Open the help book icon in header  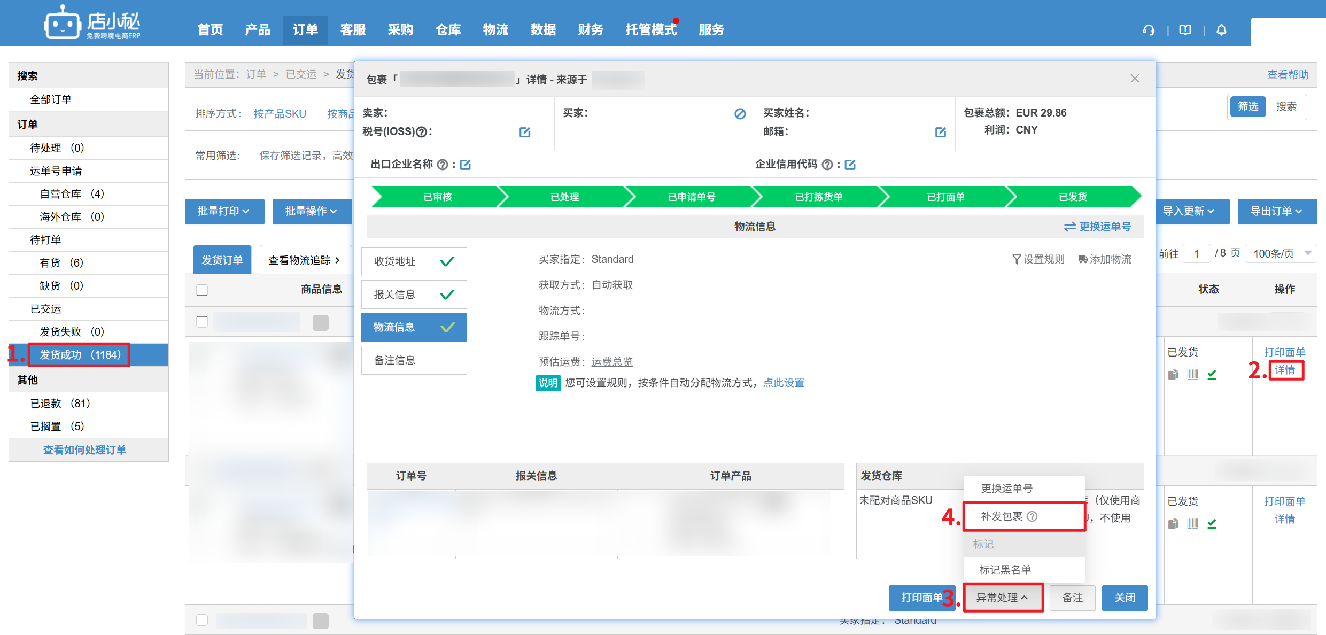coord(1185,30)
